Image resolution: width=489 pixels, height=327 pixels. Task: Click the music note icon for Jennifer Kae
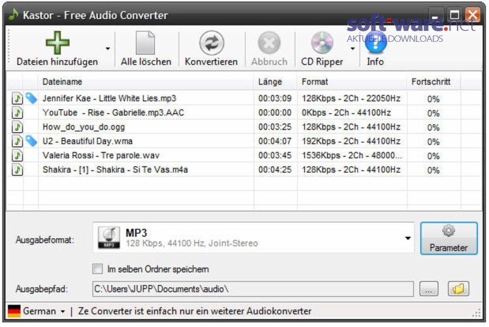(18, 98)
